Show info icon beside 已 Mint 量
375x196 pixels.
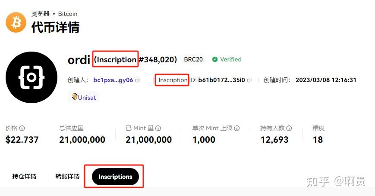(x=158, y=129)
